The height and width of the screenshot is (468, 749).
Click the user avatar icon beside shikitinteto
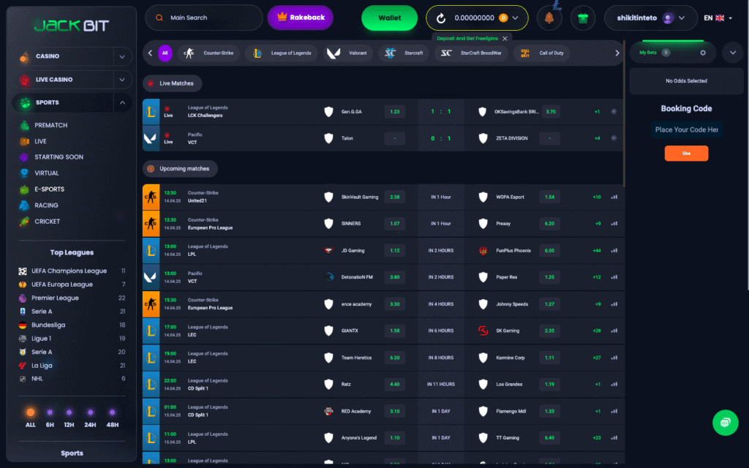(x=668, y=18)
